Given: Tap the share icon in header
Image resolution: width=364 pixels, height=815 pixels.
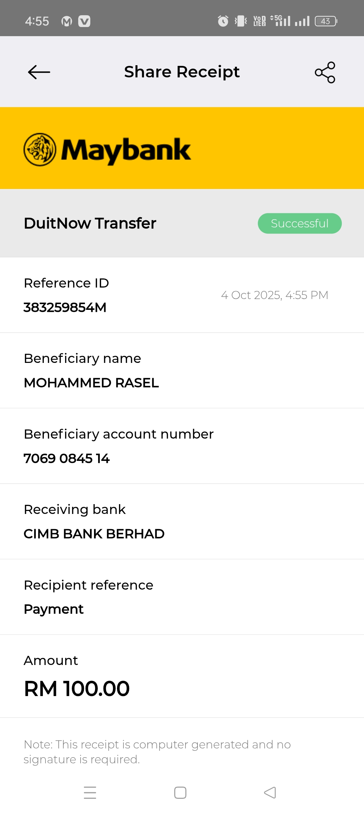Looking at the screenshot, I should coord(325,72).
